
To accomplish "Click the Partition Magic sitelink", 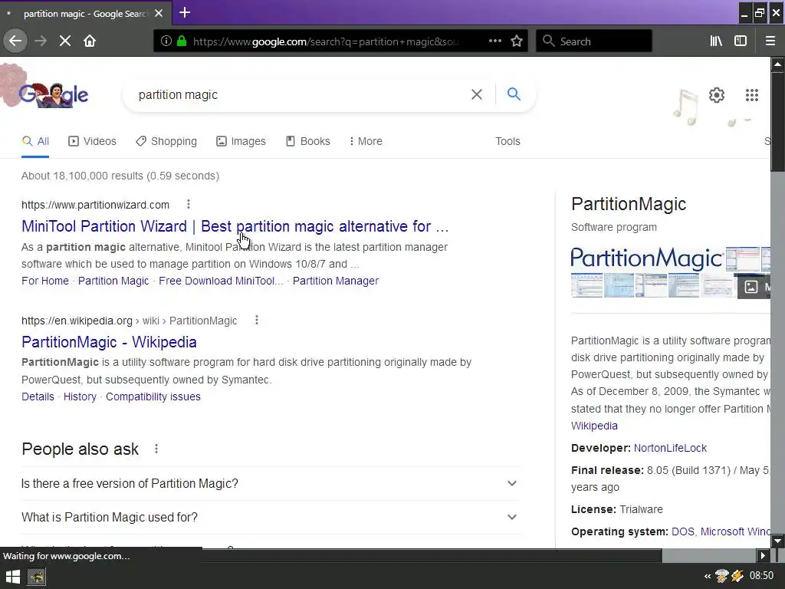I will click(113, 281).
